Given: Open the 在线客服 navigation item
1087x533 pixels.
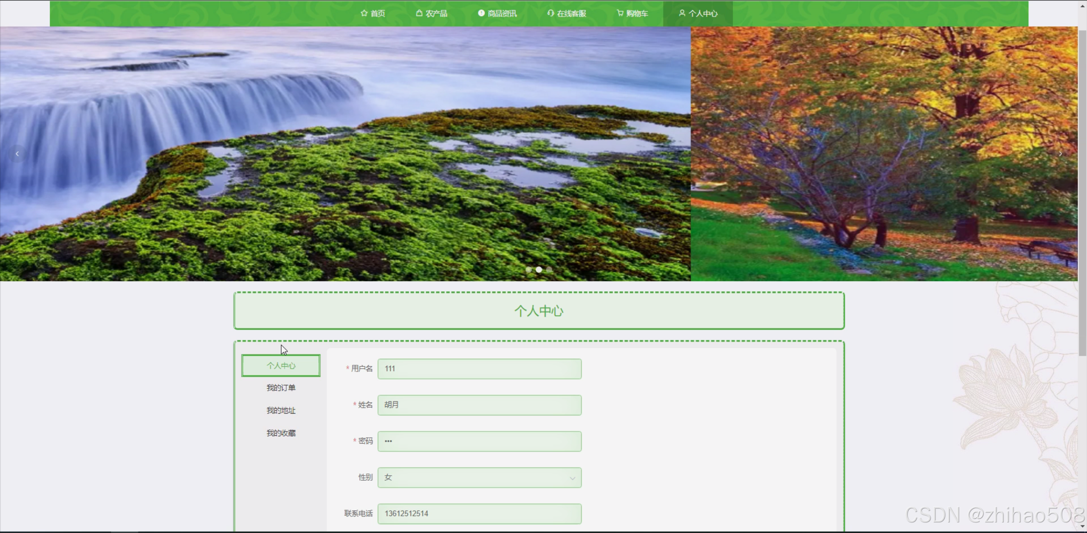Looking at the screenshot, I should point(567,14).
